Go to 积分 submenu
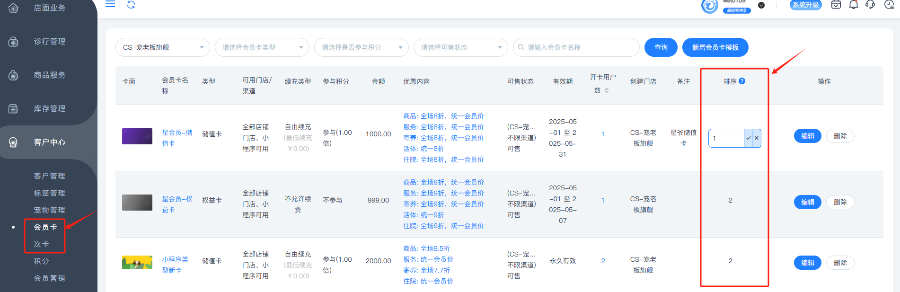Image resolution: width=900 pixels, height=292 pixels. (x=41, y=261)
